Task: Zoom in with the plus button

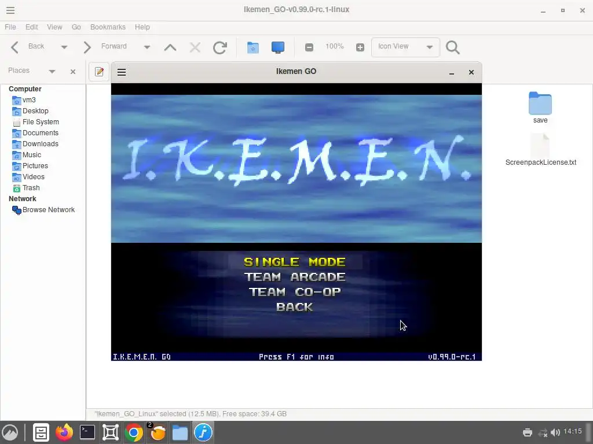Action: (360, 47)
